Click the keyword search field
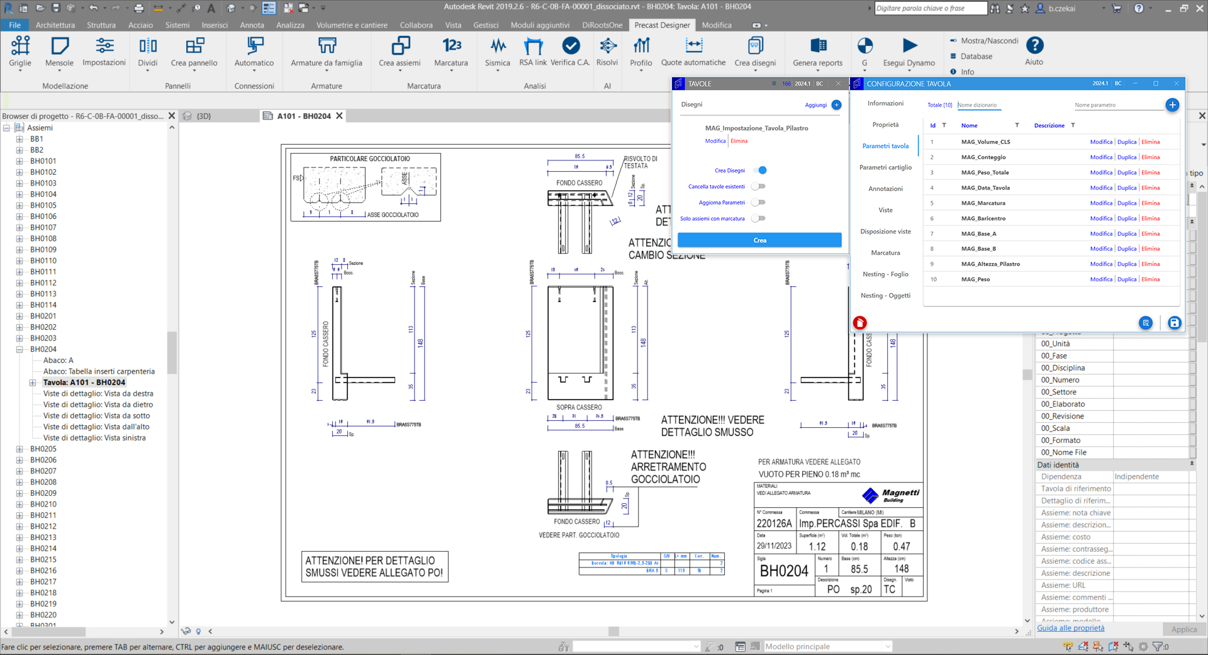The image size is (1208, 655). click(931, 8)
